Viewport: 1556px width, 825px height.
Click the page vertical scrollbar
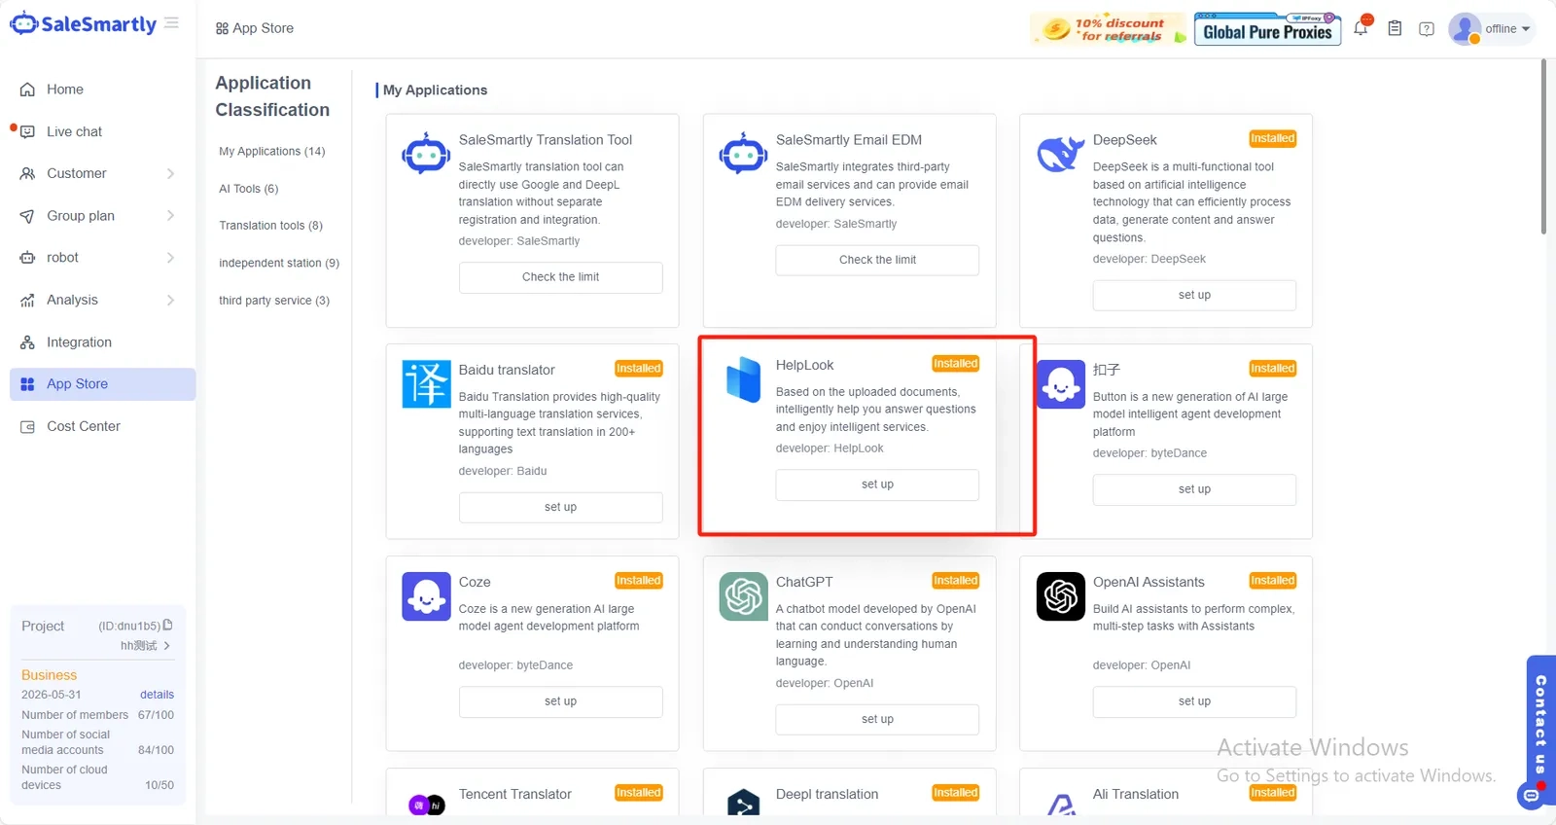click(1543, 146)
